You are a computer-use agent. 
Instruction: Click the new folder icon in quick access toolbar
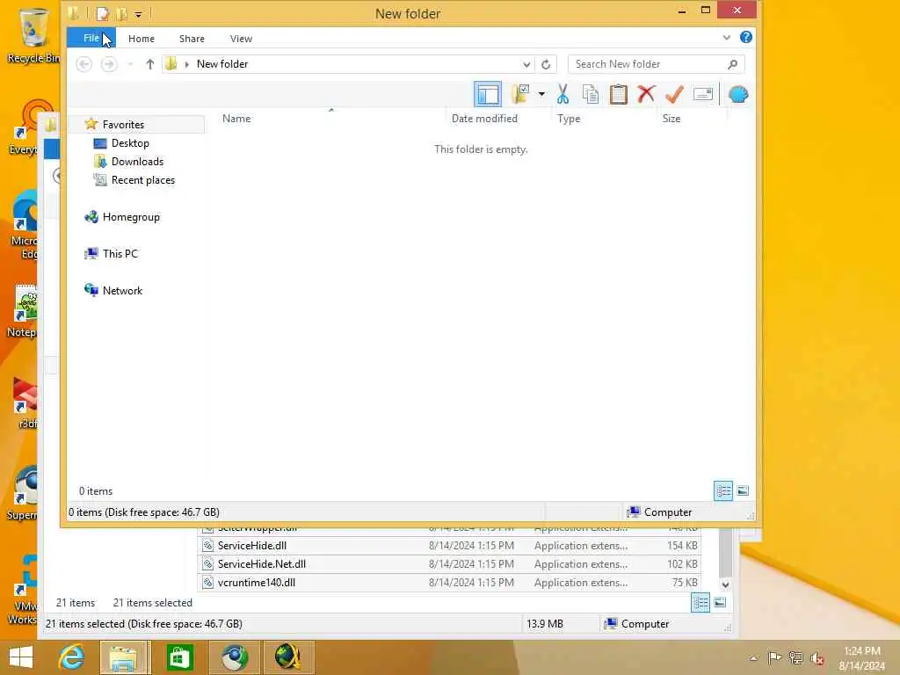[122, 13]
